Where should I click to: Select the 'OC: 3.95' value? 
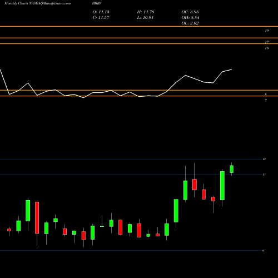(x=190, y=12)
